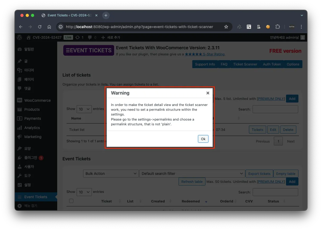Open Marketing sidebar menu

click(36, 137)
